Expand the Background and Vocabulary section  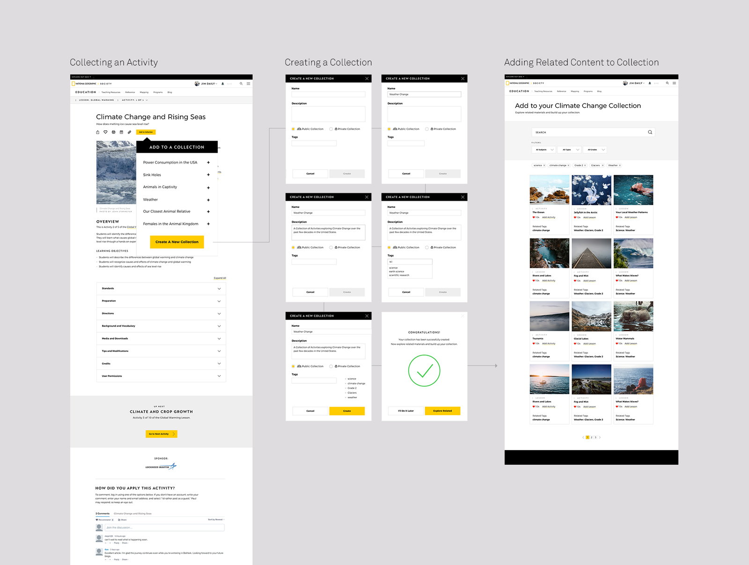161,326
